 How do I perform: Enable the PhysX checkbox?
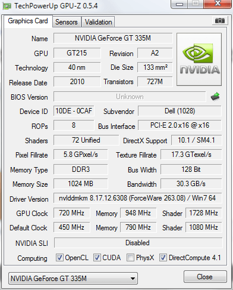[130, 257]
